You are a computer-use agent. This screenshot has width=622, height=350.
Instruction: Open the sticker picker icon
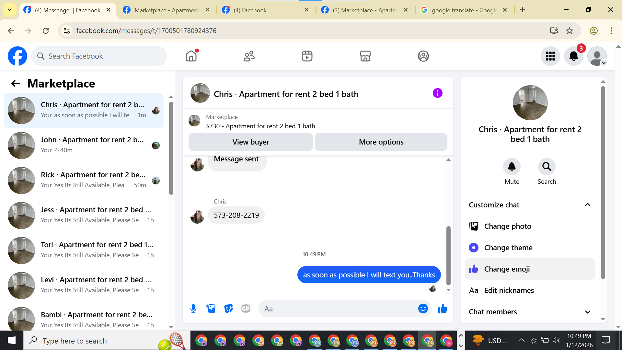228,309
